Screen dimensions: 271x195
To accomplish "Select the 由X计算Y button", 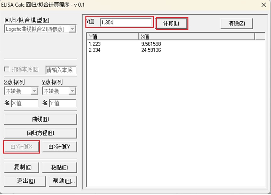I will coord(59,147).
